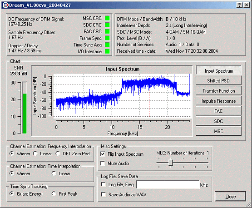The image size is (252, 208).
Task: Open the FAC constellation chart
Action: (218, 111)
